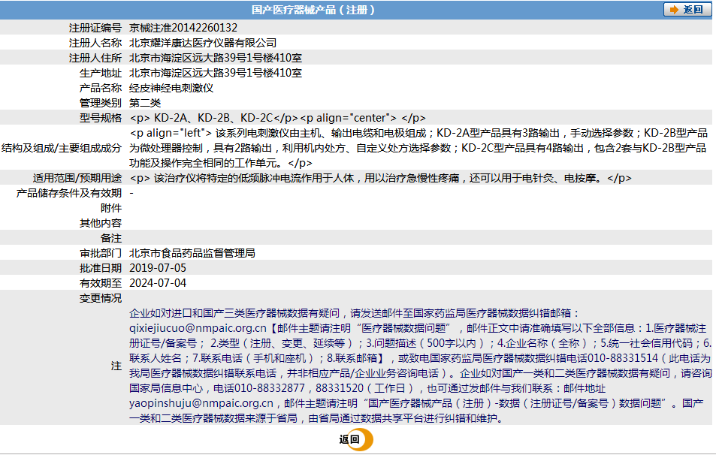Click the bottom 返回 button with orange circle
Viewport: 716px width, 455px height.
point(355,439)
